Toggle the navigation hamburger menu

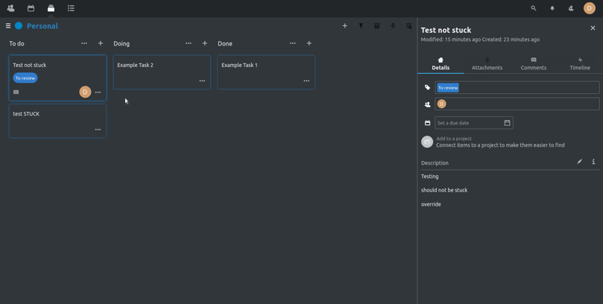pyautogui.click(x=8, y=26)
